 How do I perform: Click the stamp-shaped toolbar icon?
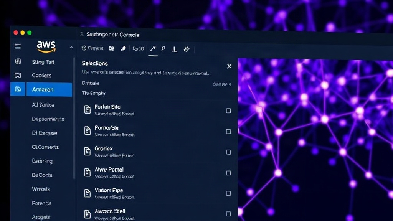(175, 49)
